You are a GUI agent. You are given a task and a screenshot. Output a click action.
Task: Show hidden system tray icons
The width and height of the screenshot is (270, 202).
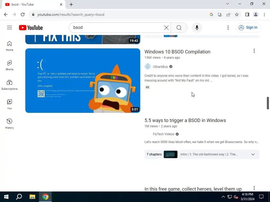tap(223, 197)
